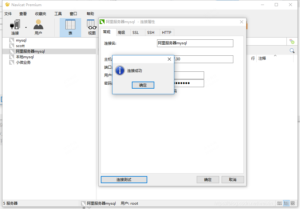
Task: Click the 小微业务 connection icon
Action: [x=12, y=62]
